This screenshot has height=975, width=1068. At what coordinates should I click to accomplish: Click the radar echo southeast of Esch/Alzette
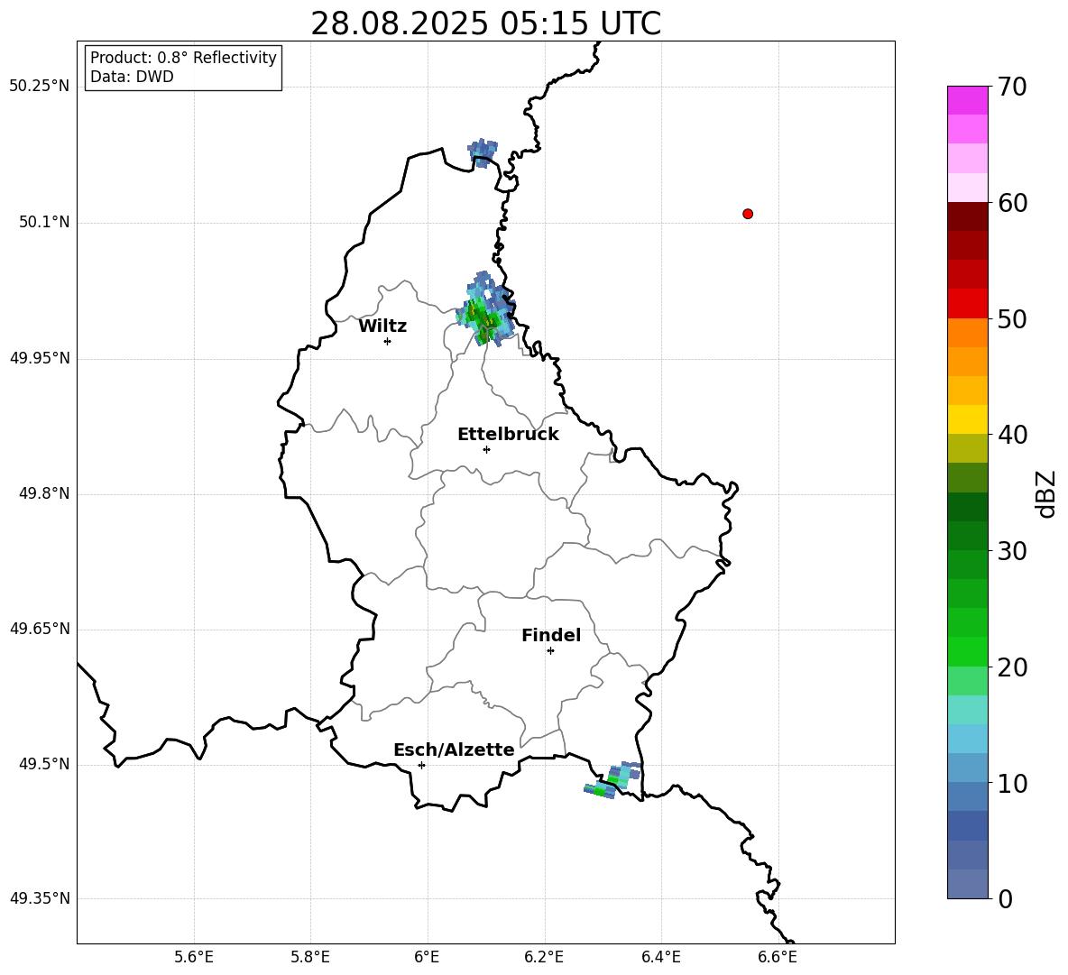613,780
